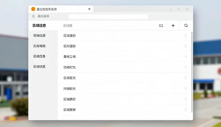Screen dimensions: 221x127
Task: Minimize the window using the dash button
Action: [171, 9]
